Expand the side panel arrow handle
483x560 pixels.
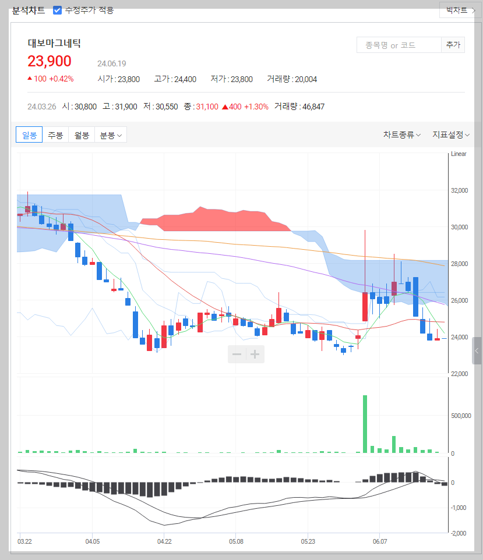pyautogui.click(x=477, y=350)
